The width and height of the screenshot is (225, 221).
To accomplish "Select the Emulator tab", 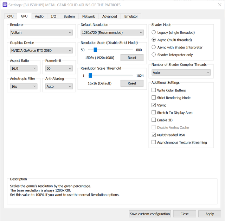I will pyautogui.click(x=131, y=17).
